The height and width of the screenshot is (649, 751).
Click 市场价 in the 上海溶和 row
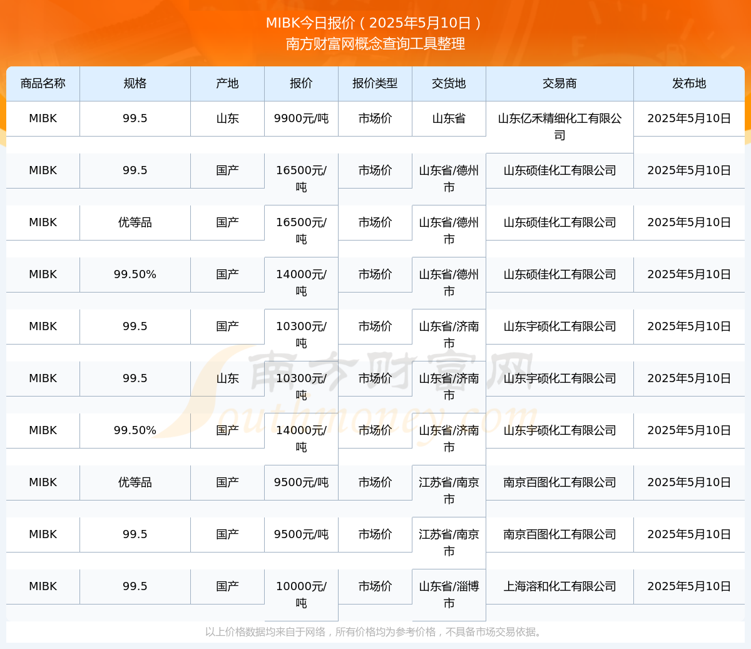click(375, 586)
